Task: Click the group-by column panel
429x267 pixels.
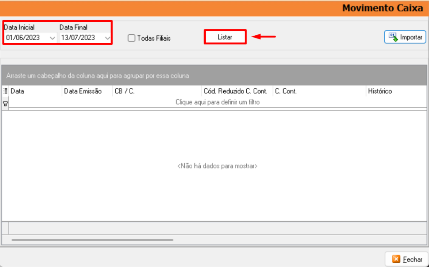Action: coord(214,75)
